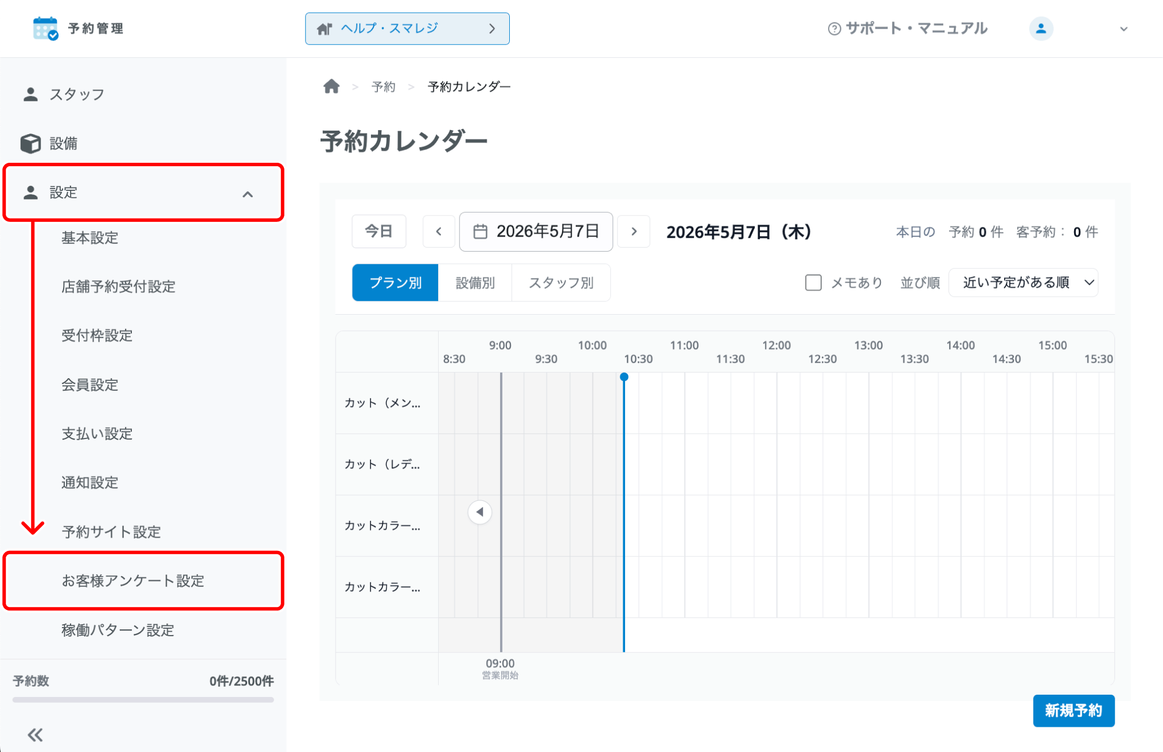Open 支払い設定 menu item
This screenshot has width=1163, height=752.
[x=97, y=434]
